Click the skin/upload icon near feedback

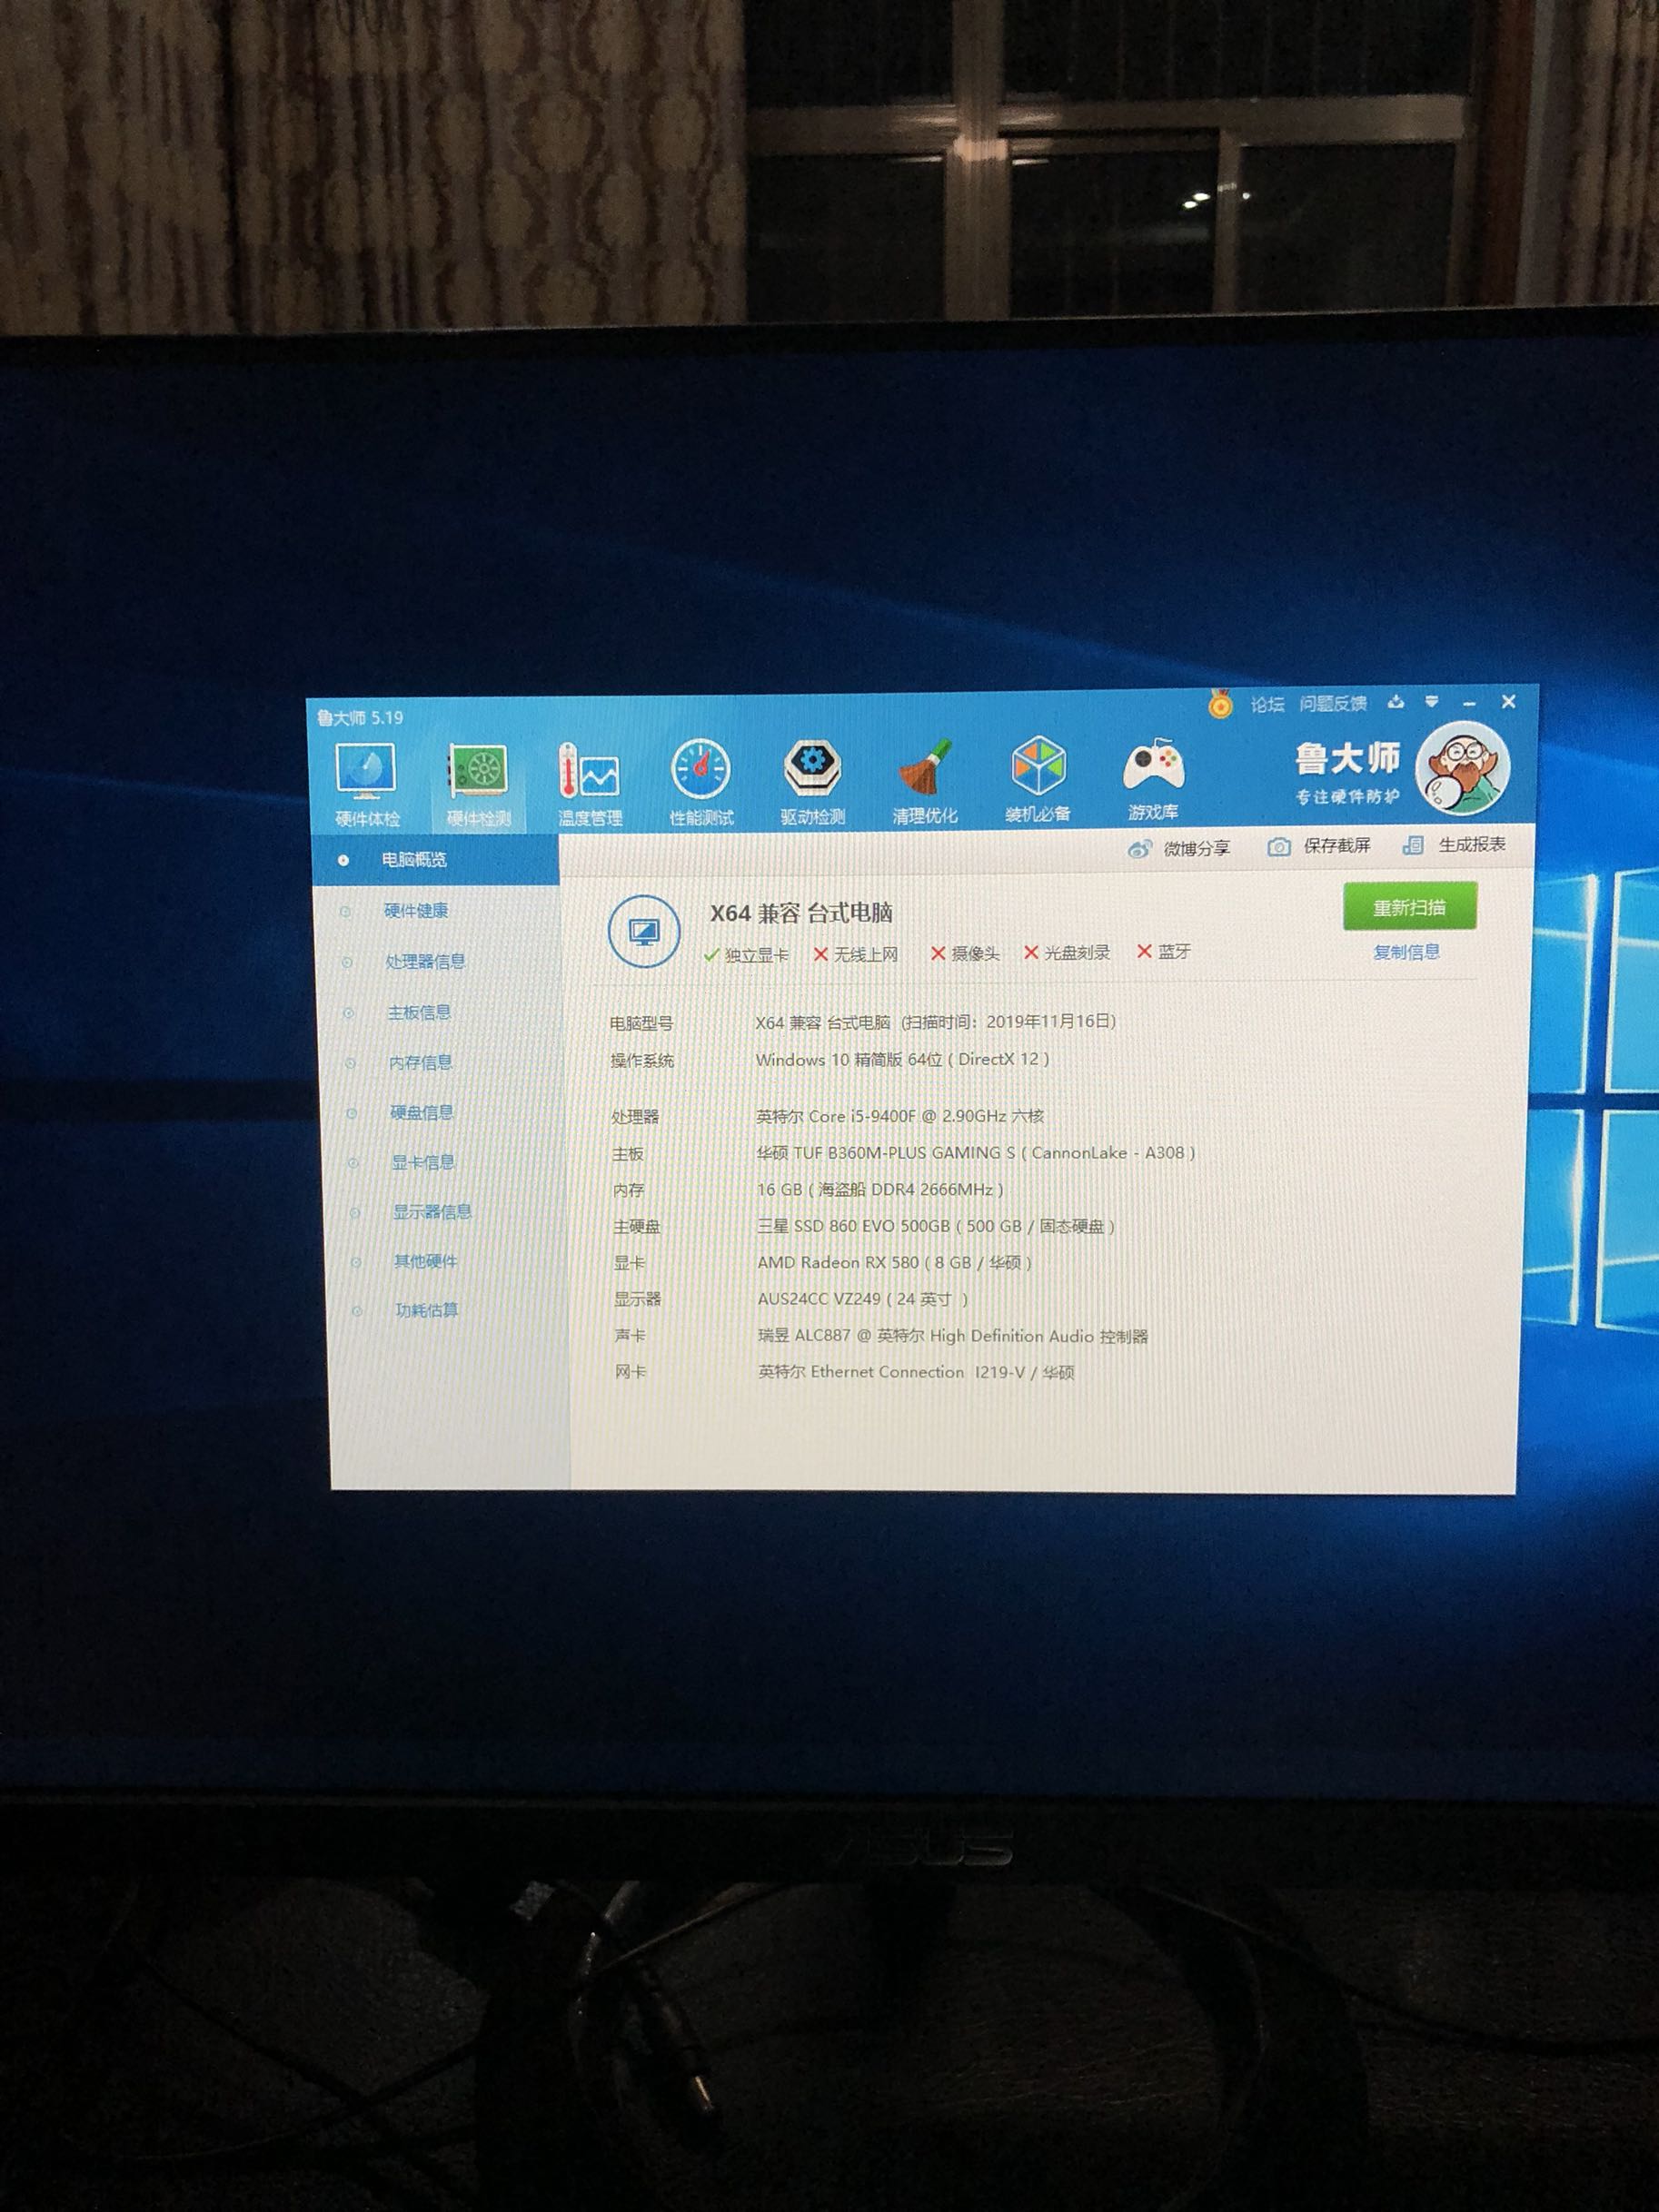click(x=1396, y=702)
